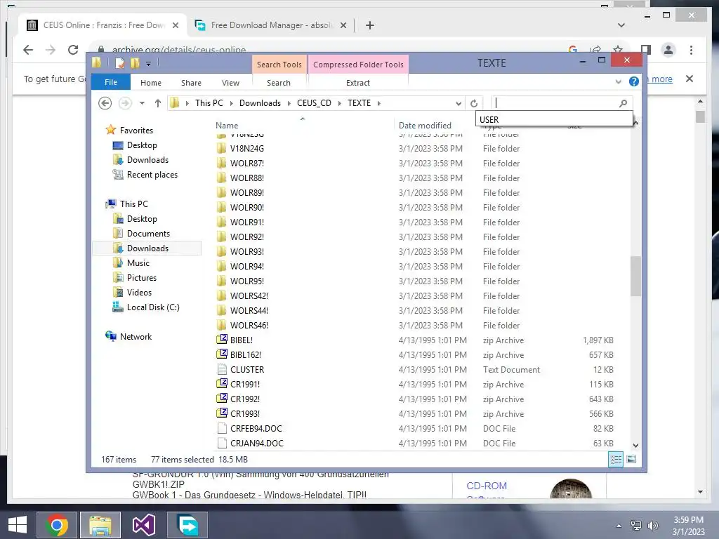Viewport: 719px width, 539px height.
Task: Open Chrome three-dot menu
Action: (691, 50)
